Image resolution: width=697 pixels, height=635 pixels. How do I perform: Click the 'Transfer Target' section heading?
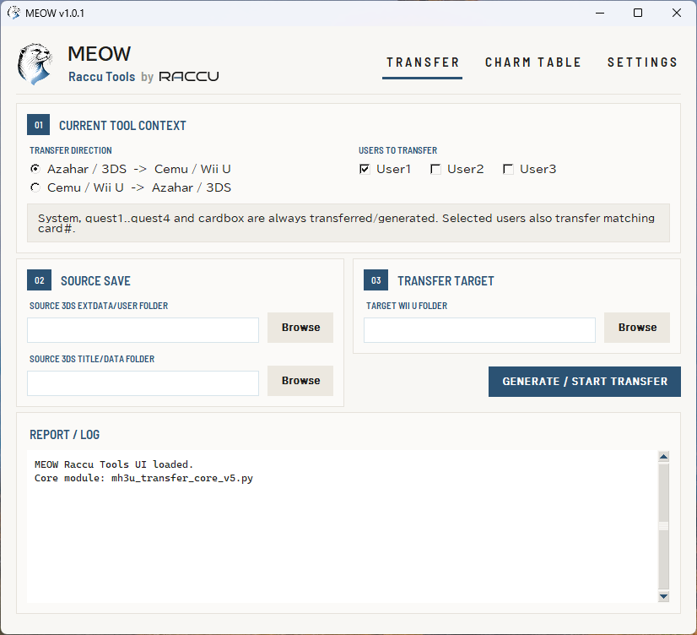[x=446, y=281]
